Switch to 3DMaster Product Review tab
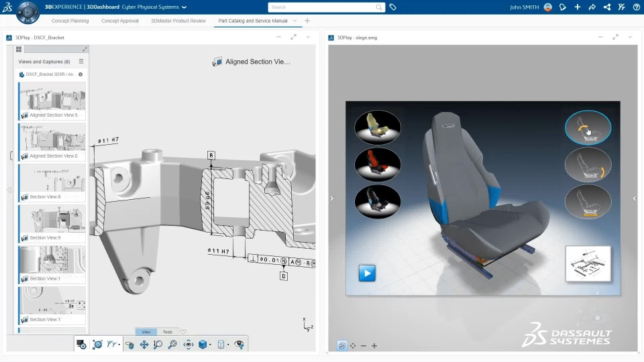This screenshot has height=362, width=644. click(178, 21)
